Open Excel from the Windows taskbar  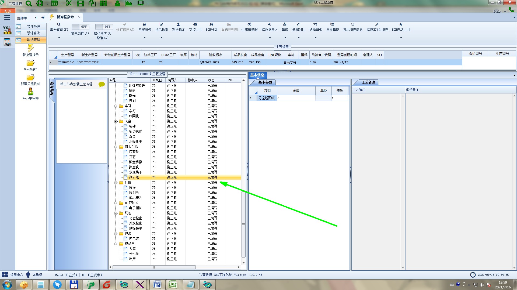173,285
